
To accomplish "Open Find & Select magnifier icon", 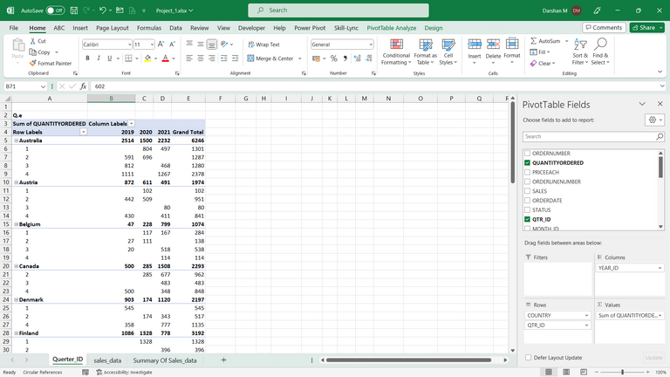I will (600, 44).
